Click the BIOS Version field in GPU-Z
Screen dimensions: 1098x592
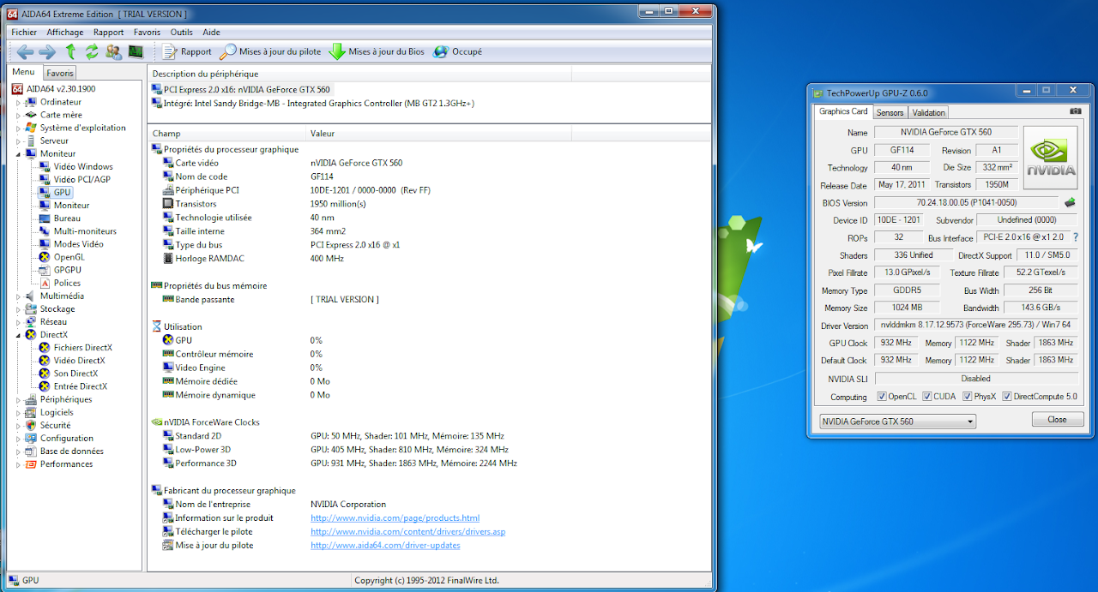967,203
